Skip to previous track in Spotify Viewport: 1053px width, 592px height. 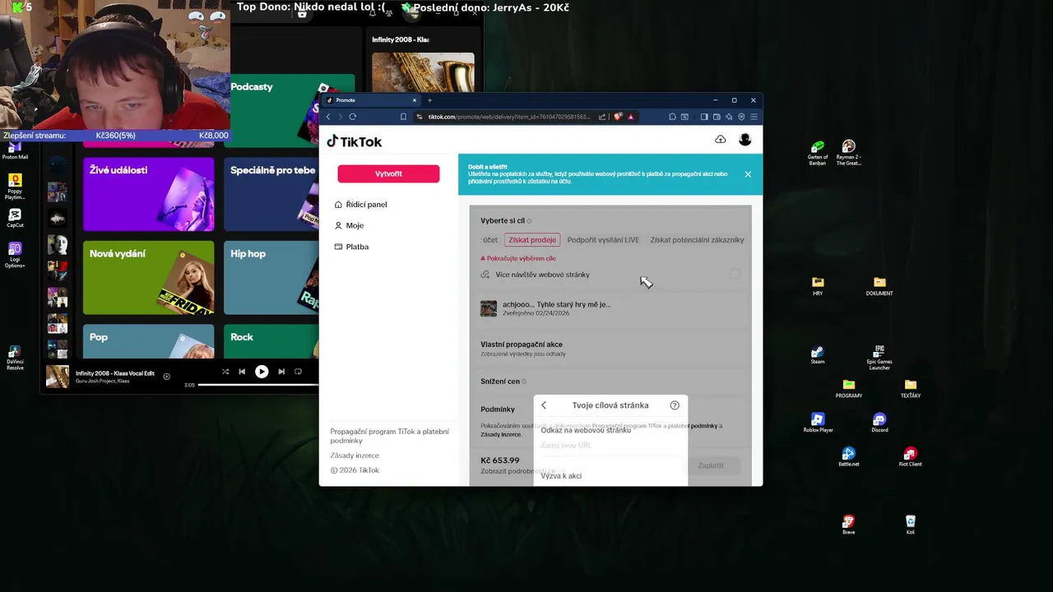242,372
